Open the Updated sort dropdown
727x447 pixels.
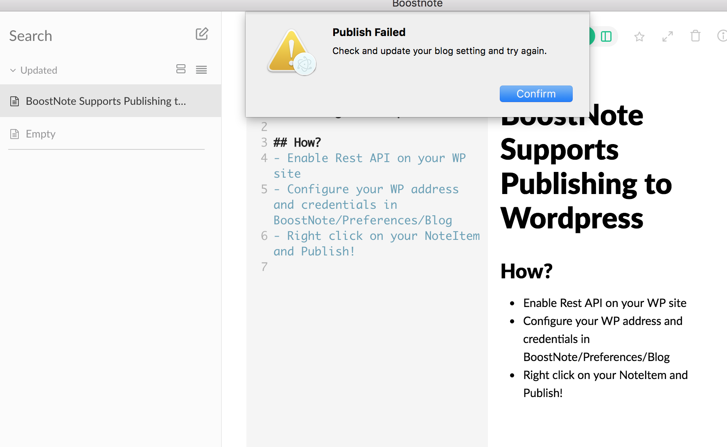34,70
